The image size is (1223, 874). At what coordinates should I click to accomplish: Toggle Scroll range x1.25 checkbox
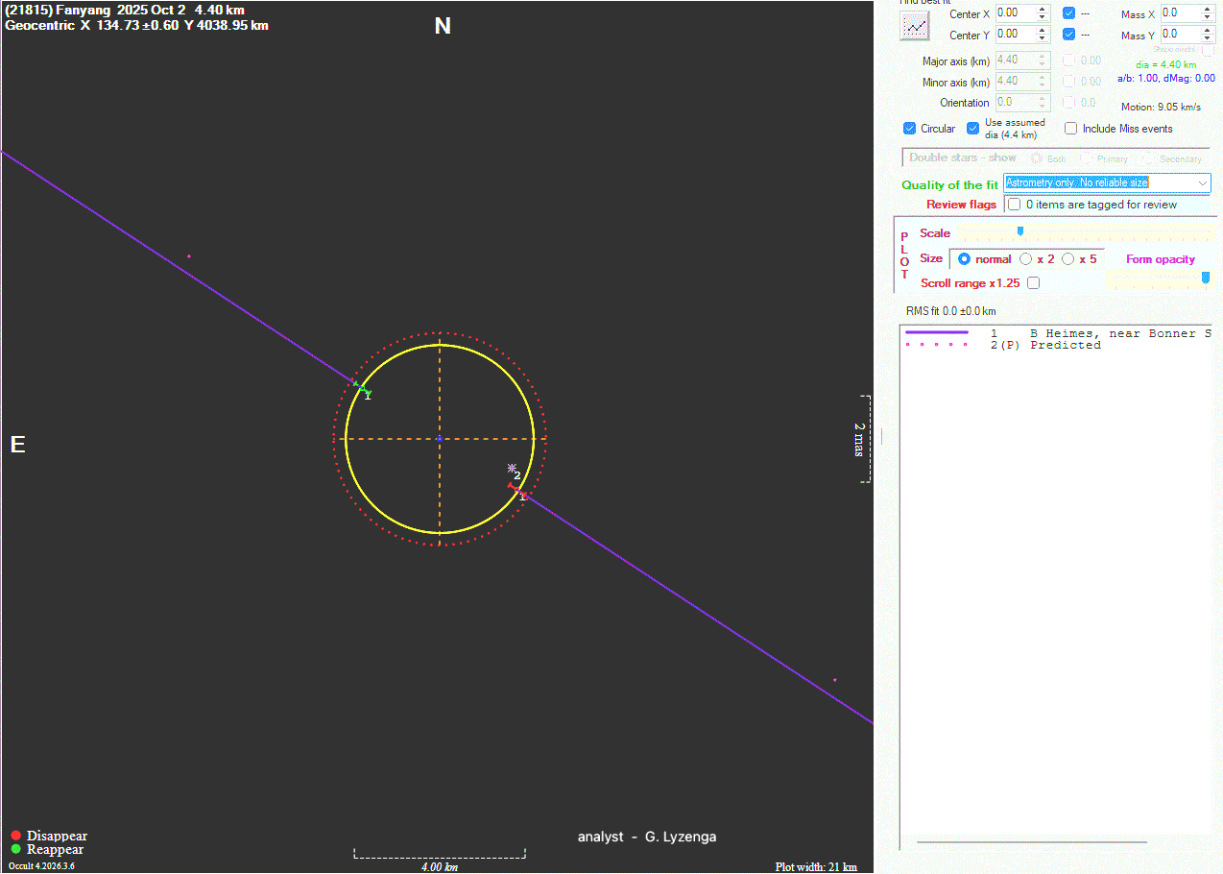(x=1033, y=283)
